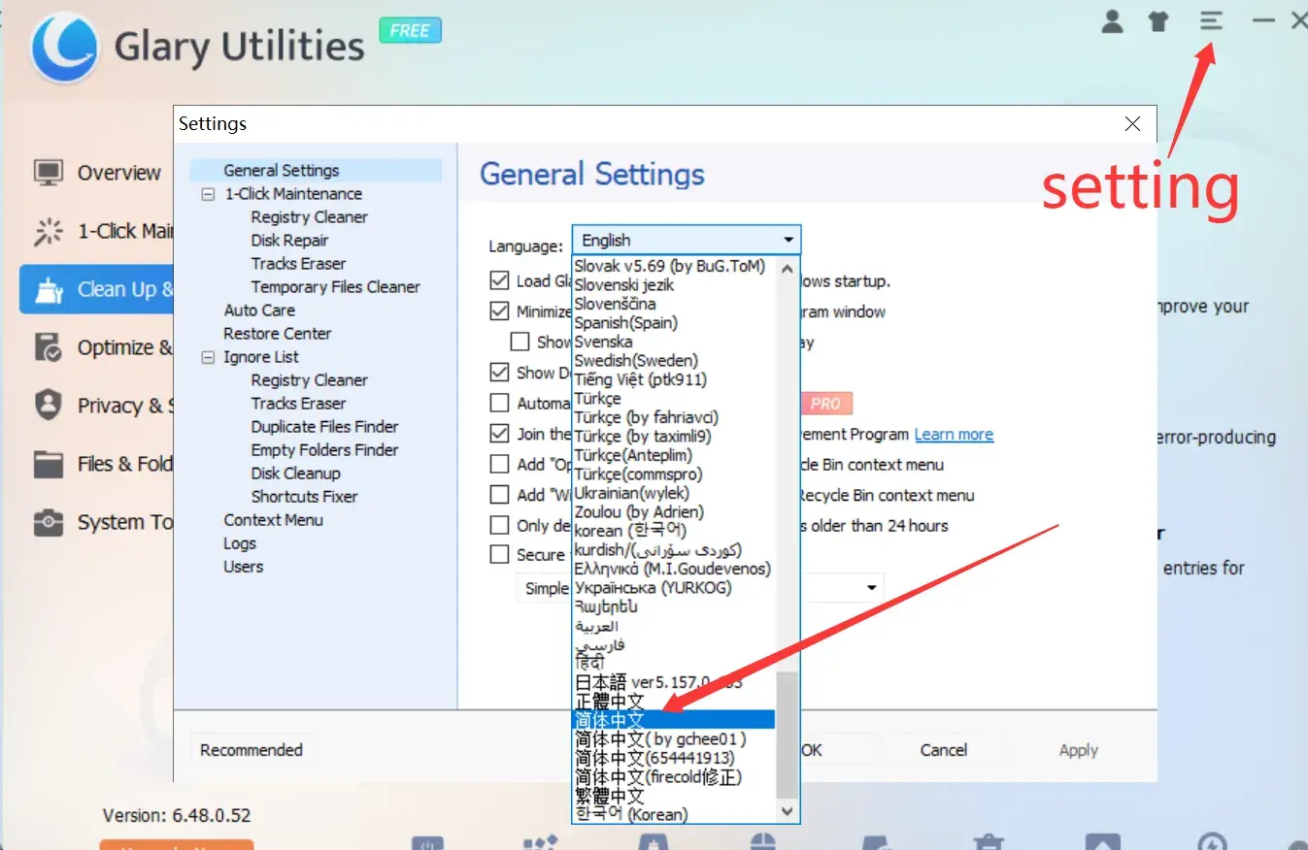
Task: Open the Learn more link
Action: coord(954,435)
